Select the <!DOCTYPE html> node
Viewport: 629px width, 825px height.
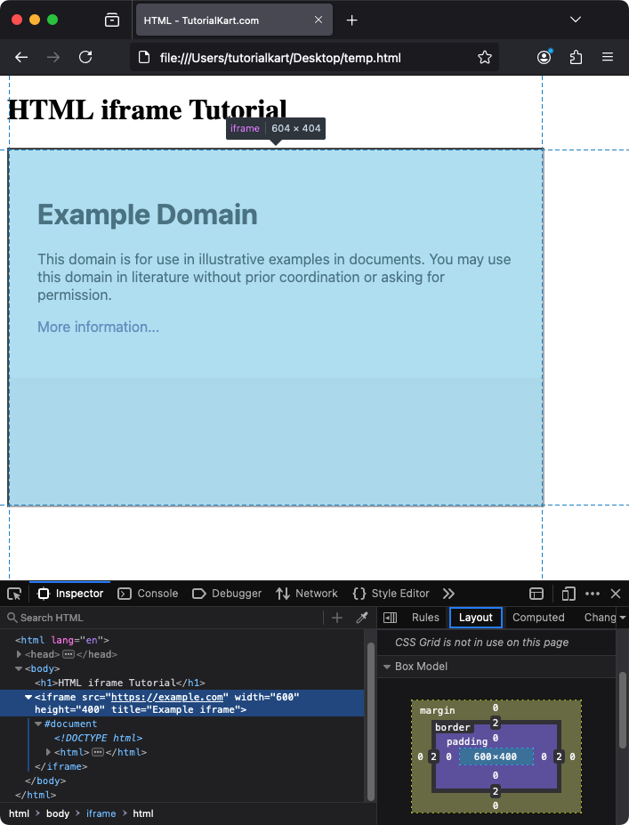pos(99,738)
